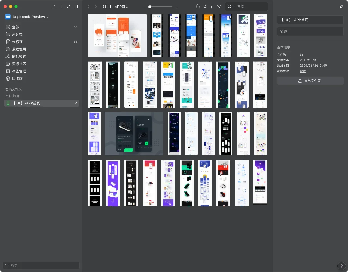
Task: Click the plus icon to add a new item
Action: pyautogui.click(x=61, y=7)
